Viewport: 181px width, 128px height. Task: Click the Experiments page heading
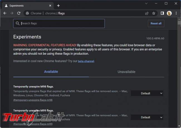click(27, 37)
